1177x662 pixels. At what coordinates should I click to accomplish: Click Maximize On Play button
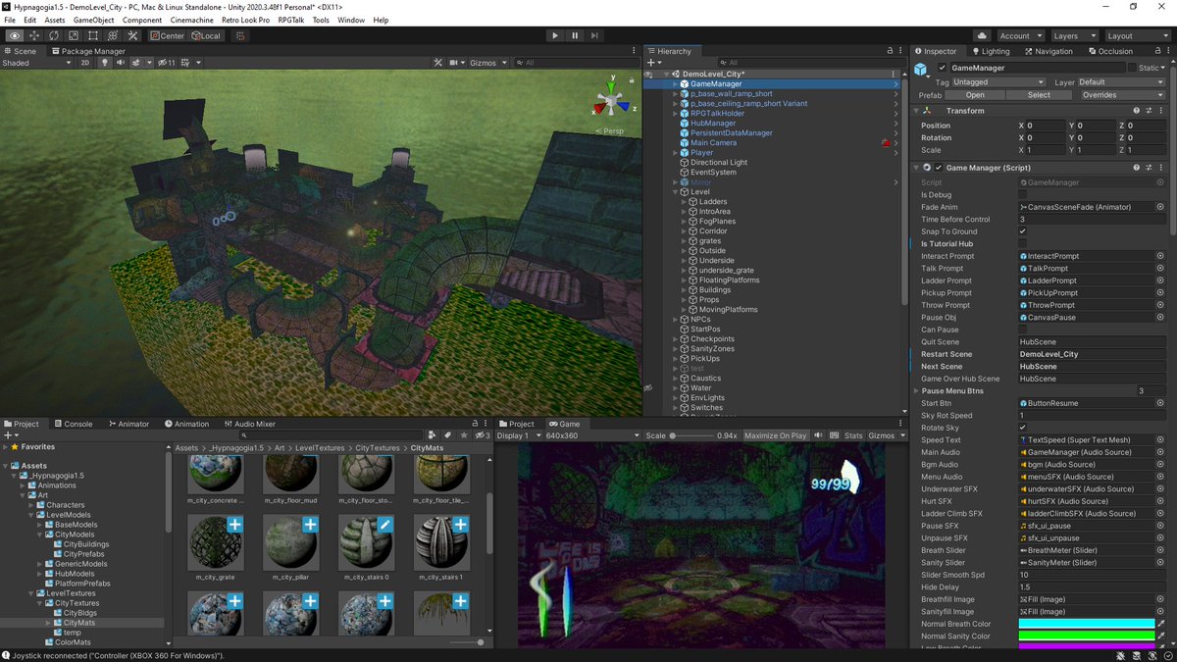coord(775,435)
